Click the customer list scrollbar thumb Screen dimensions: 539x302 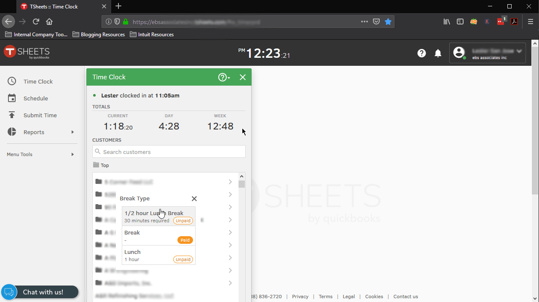(241, 184)
